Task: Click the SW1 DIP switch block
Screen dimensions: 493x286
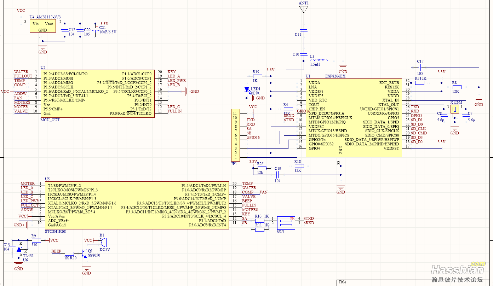Action: click(x=287, y=223)
